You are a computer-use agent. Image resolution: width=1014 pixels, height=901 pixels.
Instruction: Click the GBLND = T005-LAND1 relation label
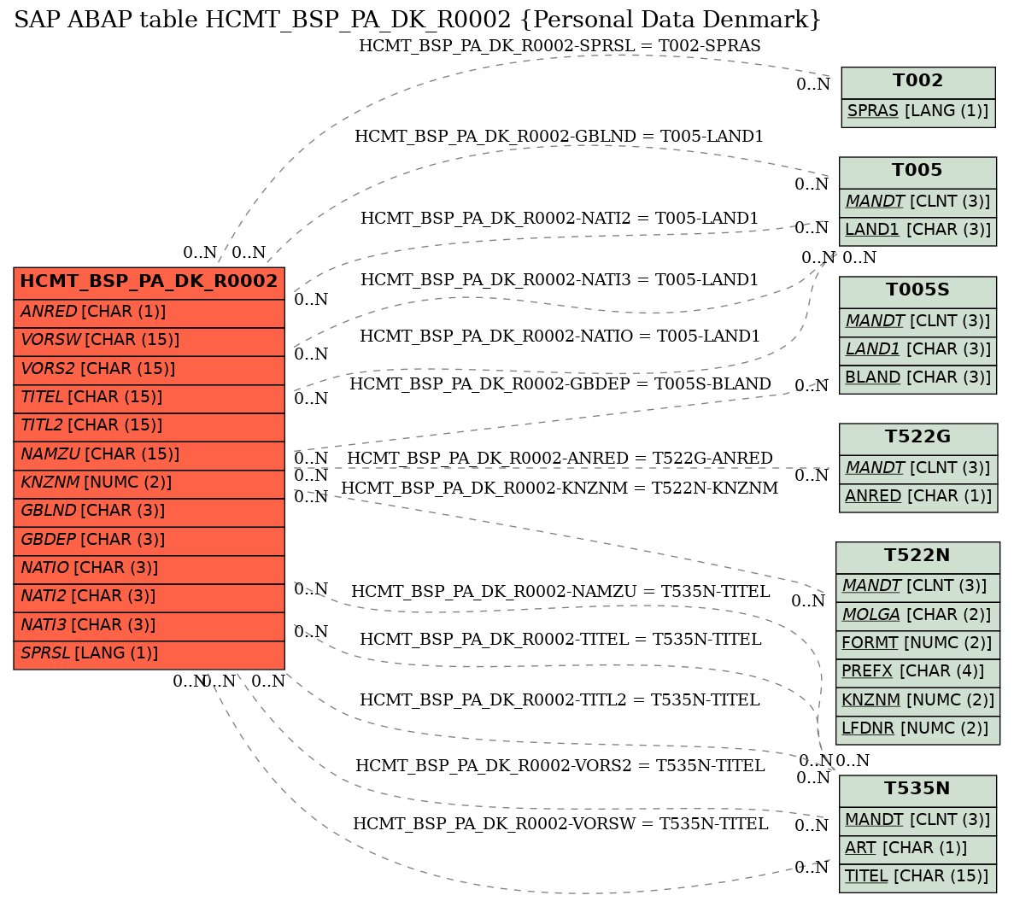(x=559, y=137)
